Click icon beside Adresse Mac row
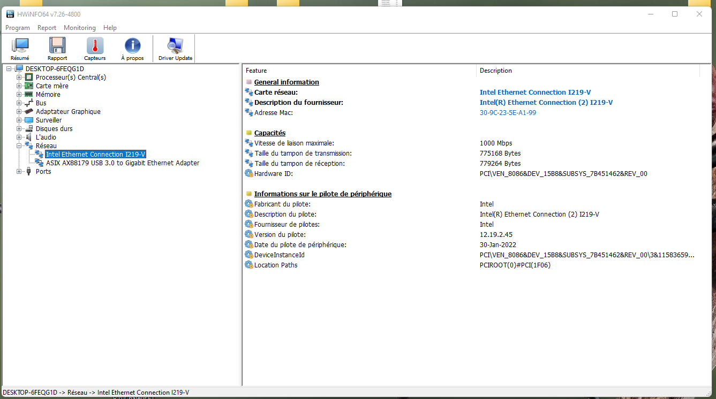The height and width of the screenshot is (399, 716). tap(248, 112)
